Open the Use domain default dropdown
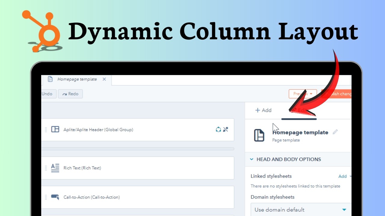This screenshot has width=385, height=216. (301, 210)
